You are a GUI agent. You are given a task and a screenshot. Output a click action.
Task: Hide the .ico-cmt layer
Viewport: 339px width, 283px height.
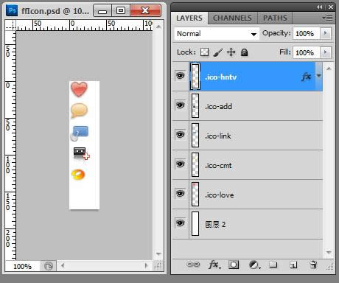coord(180,164)
